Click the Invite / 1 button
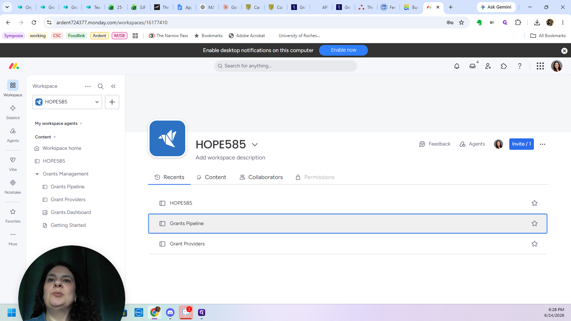Viewport: 571px width, 321px height. tap(521, 144)
